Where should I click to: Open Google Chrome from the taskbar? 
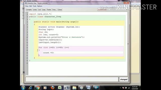(38, 88)
